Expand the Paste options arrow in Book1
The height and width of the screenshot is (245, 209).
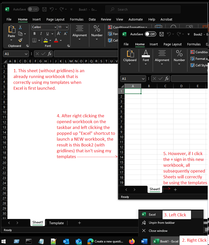click(x=11, y=40)
